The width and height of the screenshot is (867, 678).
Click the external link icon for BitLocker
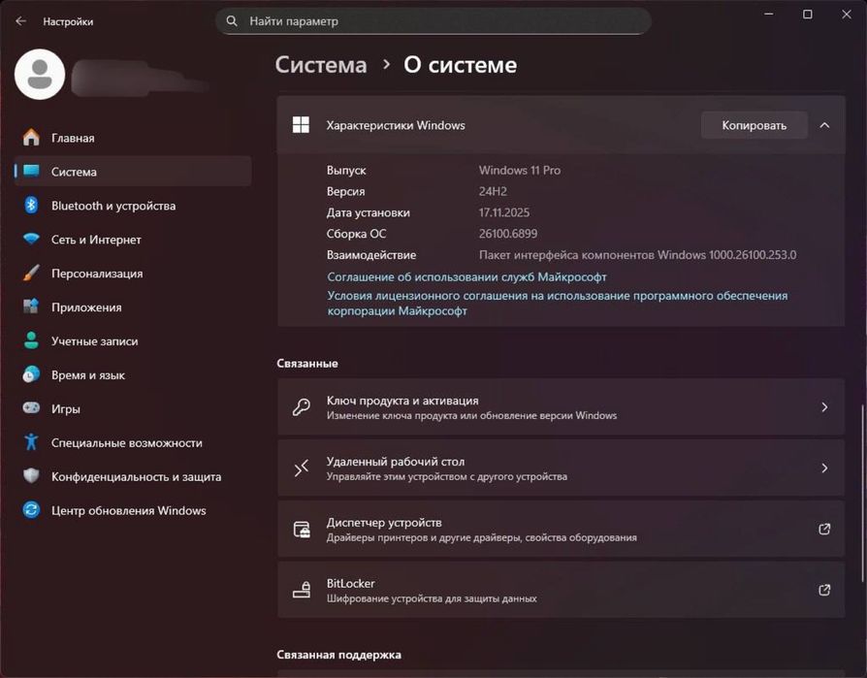click(824, 590)
